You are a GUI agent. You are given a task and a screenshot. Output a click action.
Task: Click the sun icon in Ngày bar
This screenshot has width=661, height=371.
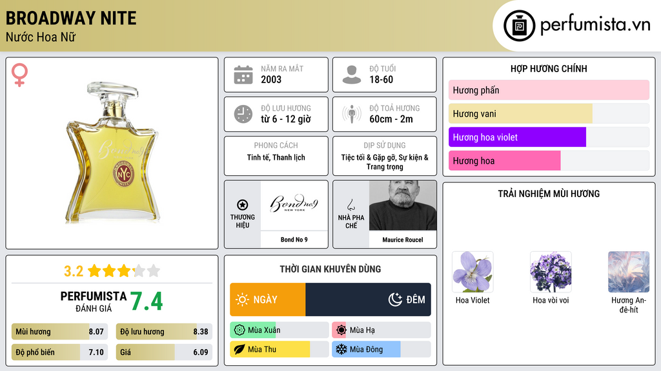coord(243,300)
